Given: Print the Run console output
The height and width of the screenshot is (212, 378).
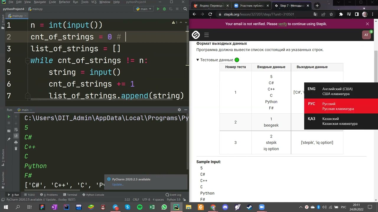Looking at the screenshot, I should [x=16, y=143].
